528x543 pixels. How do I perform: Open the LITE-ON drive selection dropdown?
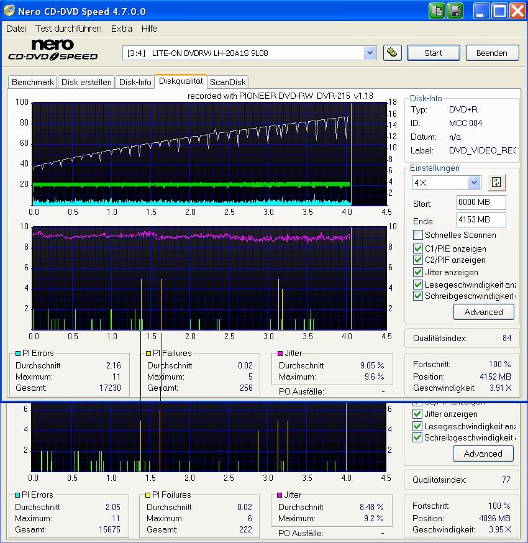pos(370,53)
